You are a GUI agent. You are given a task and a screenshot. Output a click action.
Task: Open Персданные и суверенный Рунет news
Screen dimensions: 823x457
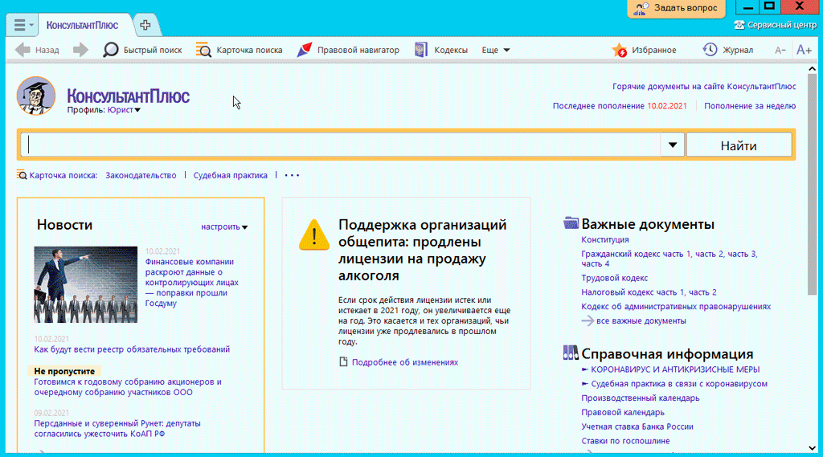[x=117, y=428]
